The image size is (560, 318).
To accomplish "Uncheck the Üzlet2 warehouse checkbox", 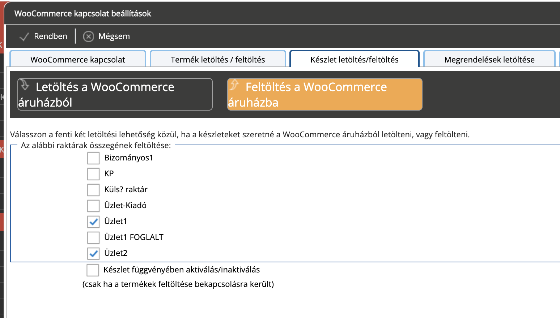I will pyautogui.click(x=93, y=253).
